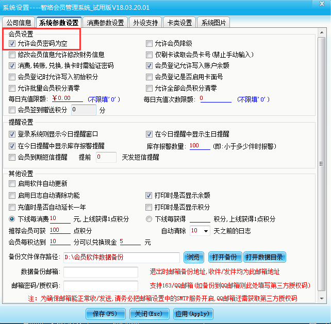Check 打印时是否显示积分
Screen dimensions: 331x324
(148, 208)
